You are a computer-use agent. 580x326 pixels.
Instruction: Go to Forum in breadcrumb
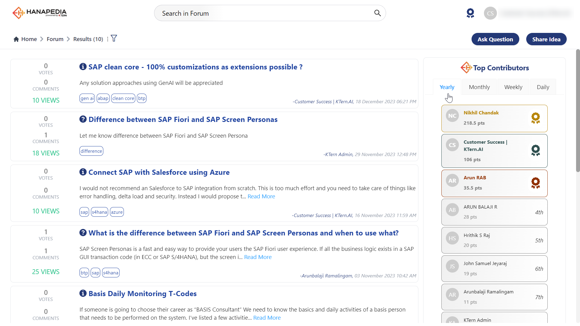coord(55,39)
